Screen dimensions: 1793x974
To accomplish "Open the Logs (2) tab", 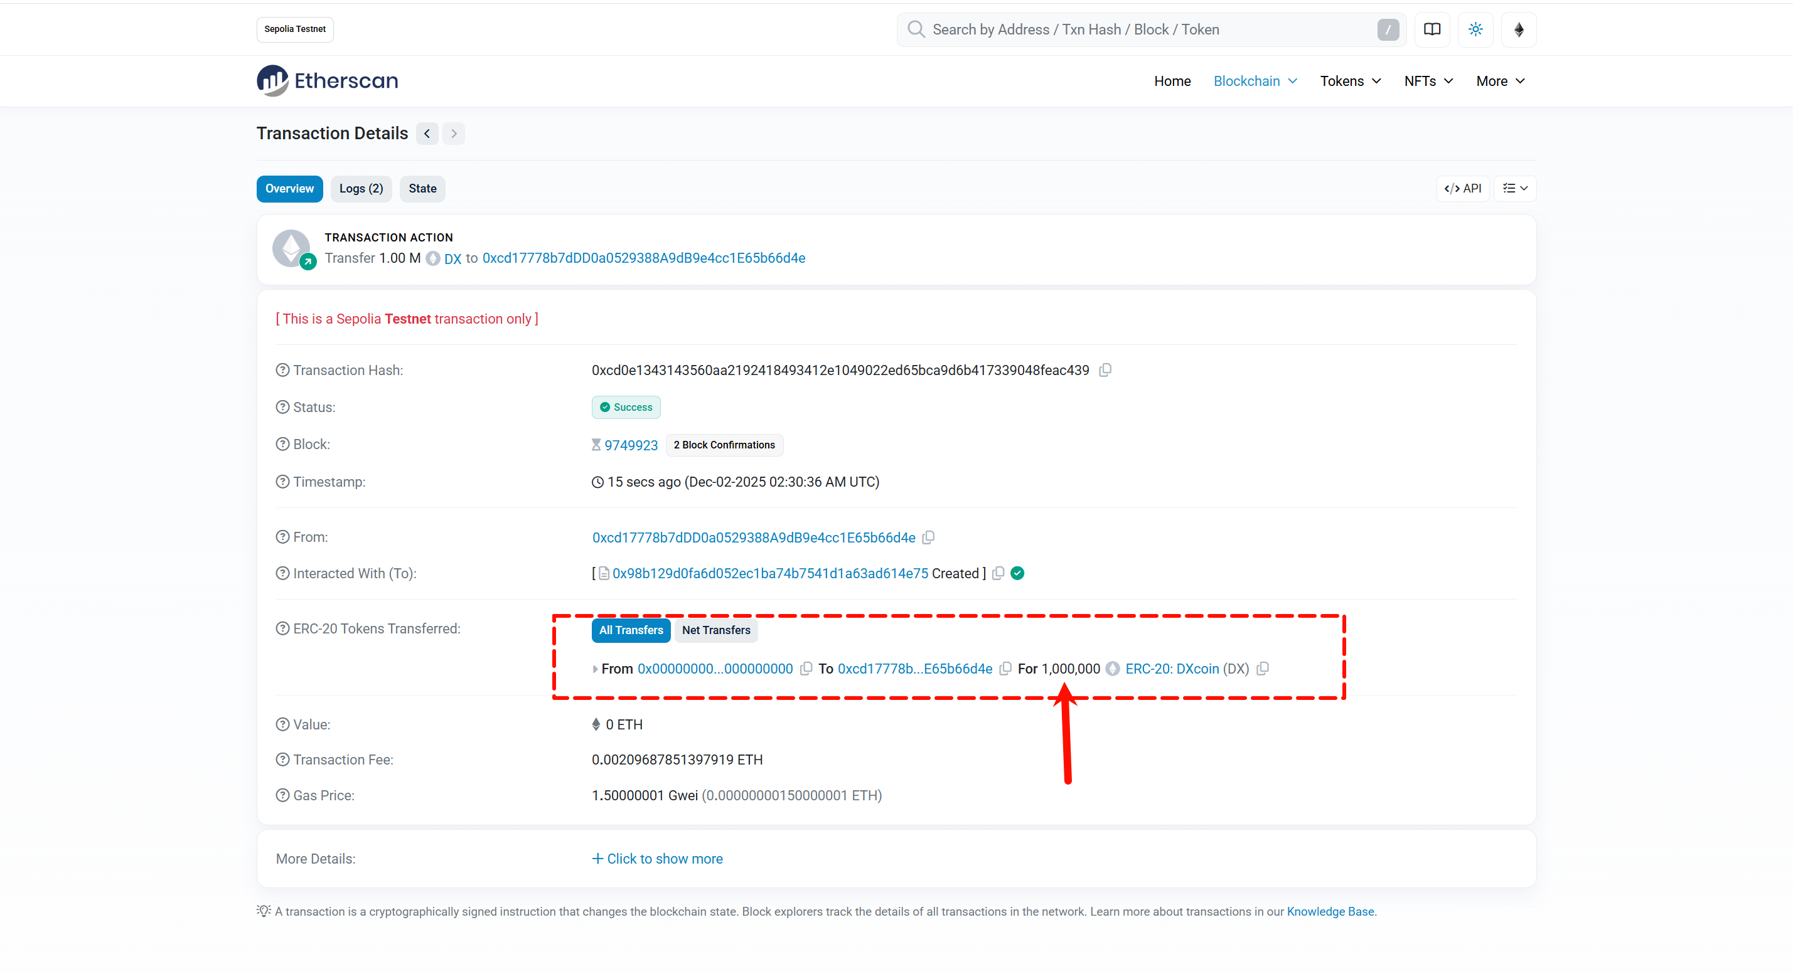I will pyautogui.click(x=361, y=189).
